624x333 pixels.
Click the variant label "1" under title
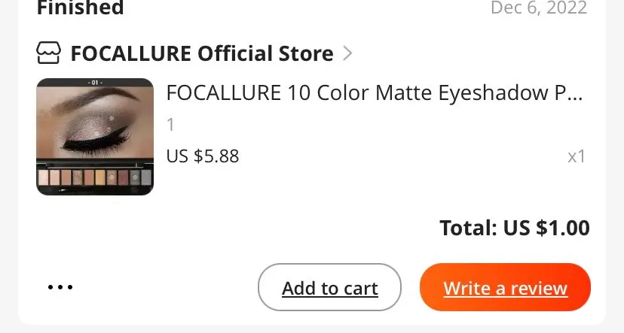tap(170, 125)
